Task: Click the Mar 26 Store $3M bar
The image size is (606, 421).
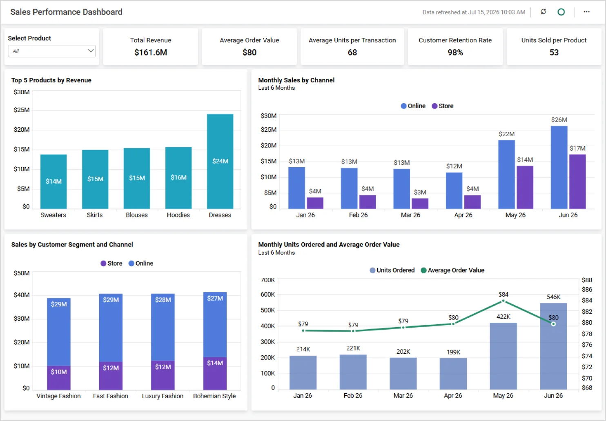Action: click(x=420, y=204)
